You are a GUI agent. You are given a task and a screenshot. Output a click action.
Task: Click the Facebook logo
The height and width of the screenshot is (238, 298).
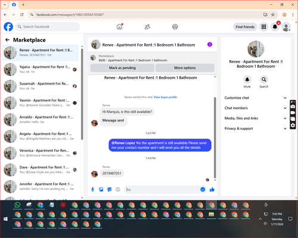coord(8,27)
